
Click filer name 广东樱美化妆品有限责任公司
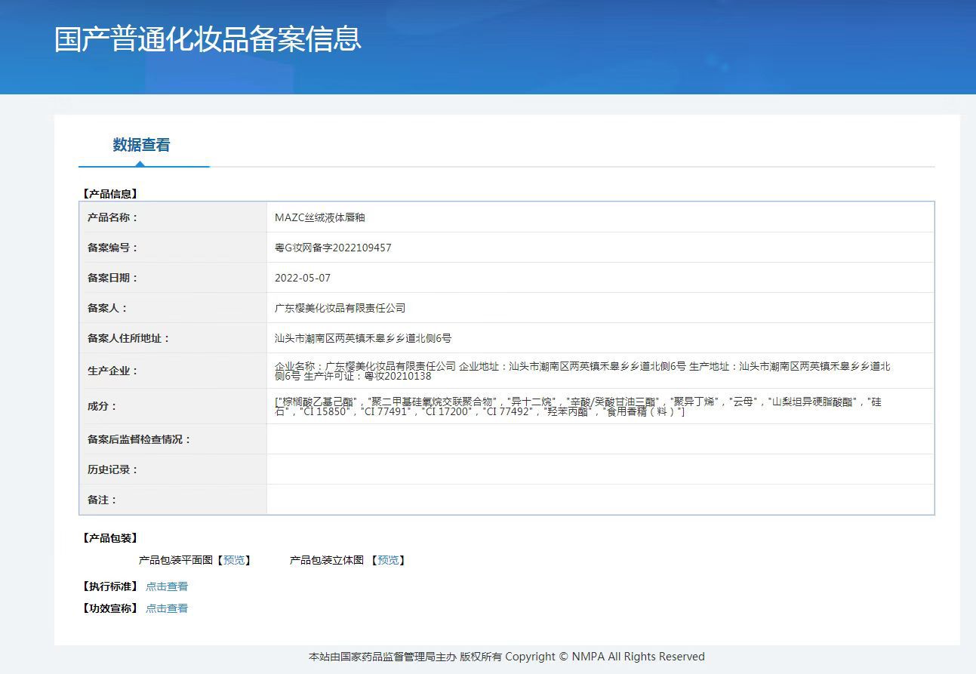click(340, 308)
